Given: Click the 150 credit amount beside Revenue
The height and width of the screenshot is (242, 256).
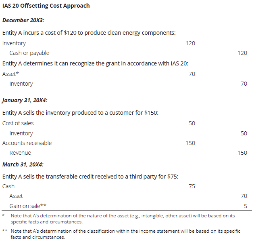Looking at the screenshot, I should pos(242,153).
